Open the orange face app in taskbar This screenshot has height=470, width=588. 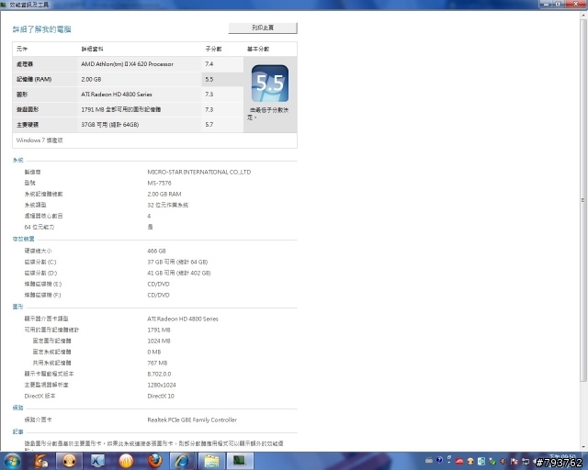coord(69,461)
